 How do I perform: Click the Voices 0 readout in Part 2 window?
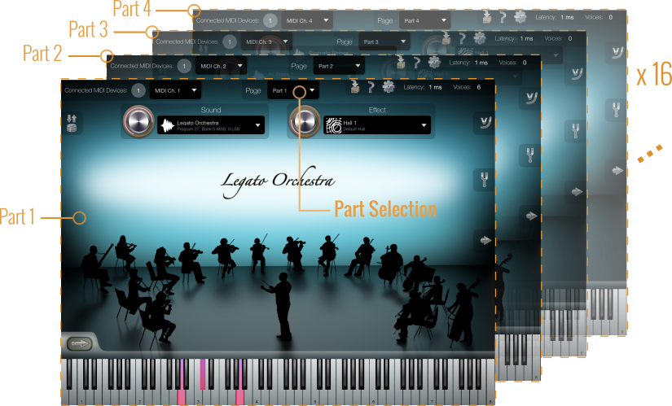[512, 63]
